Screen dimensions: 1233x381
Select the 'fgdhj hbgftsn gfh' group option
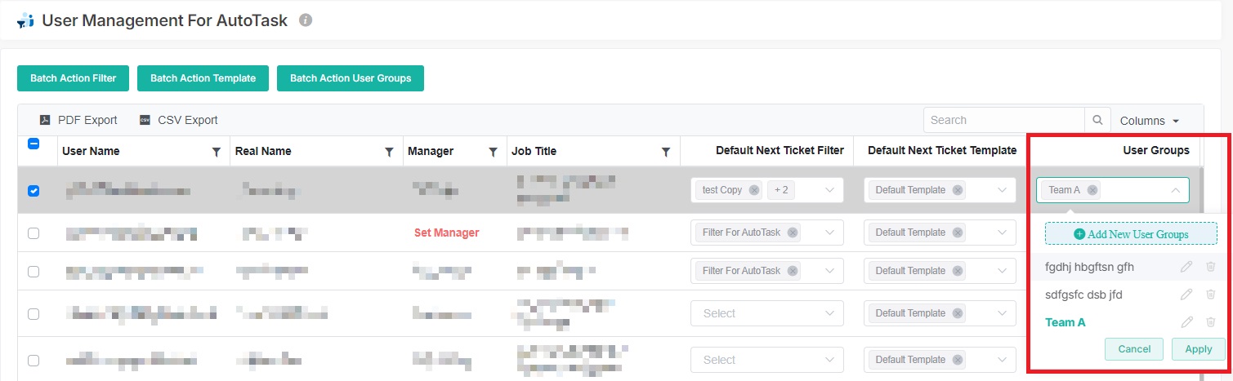coord(1089,267)
